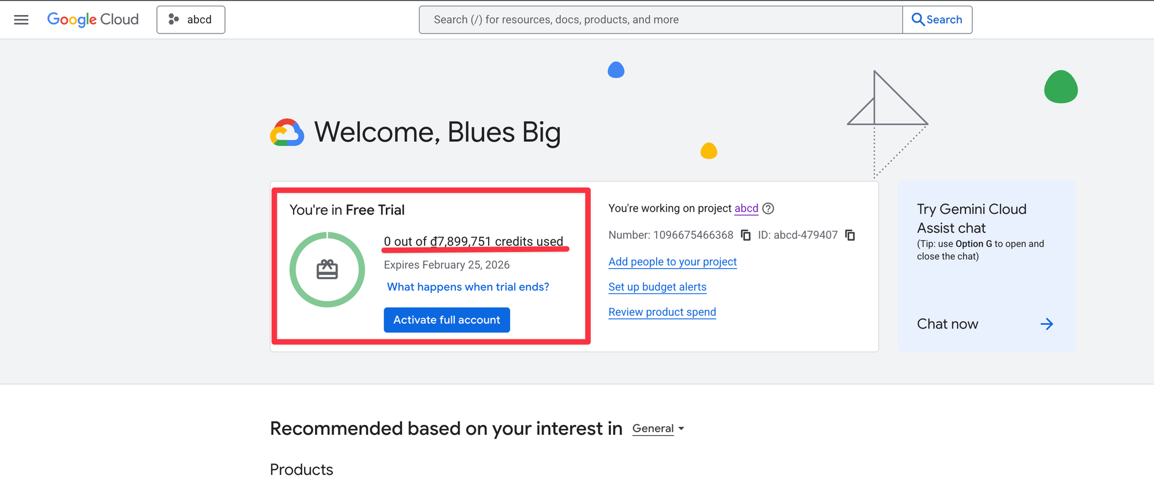Screen dimensions: 1154x497
Task: Open Set up budget alerts link
Action: click(657, 287)
